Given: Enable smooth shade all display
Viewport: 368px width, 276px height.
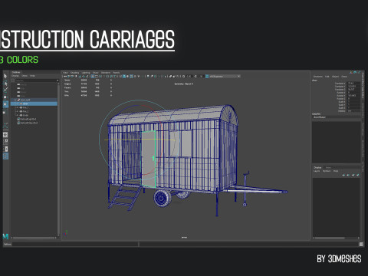Looking at the screenshot, I should pos(124,77).
